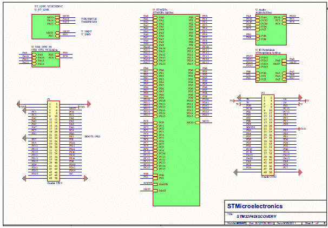Click the PC15 port on the U_STM32Fx block
Screen dimensions: 328x228
(155, 169)
